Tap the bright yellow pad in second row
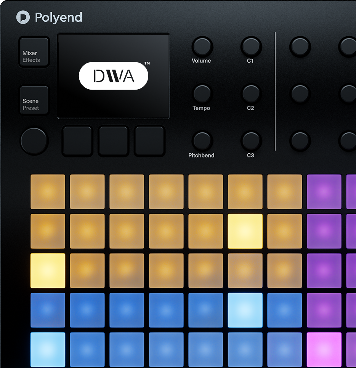The image size is (356, 368). (245, 231)
